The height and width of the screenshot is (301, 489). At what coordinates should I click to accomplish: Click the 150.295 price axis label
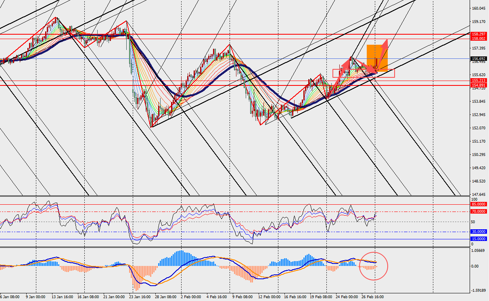click(479, 154)
